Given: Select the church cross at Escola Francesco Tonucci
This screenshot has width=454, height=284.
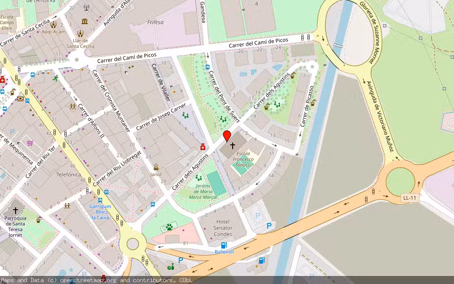Looking at the screenshot, I should pyautogui.click(x=233, y=146).
